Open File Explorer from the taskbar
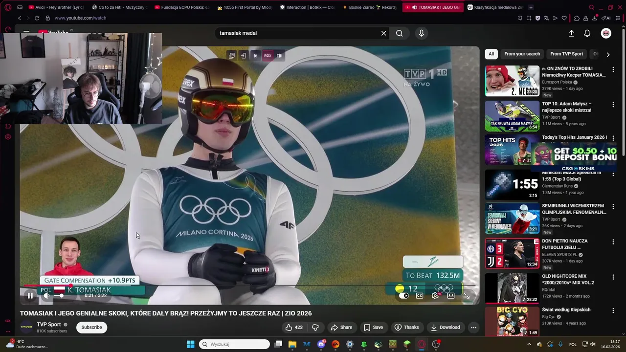Screen dimensions: 626x352 pos(292,344)
